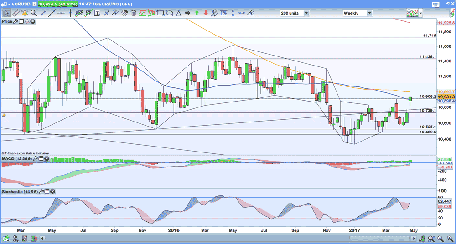
Task: Click the current price 10,934.3 tag
Action: [446, 97]
